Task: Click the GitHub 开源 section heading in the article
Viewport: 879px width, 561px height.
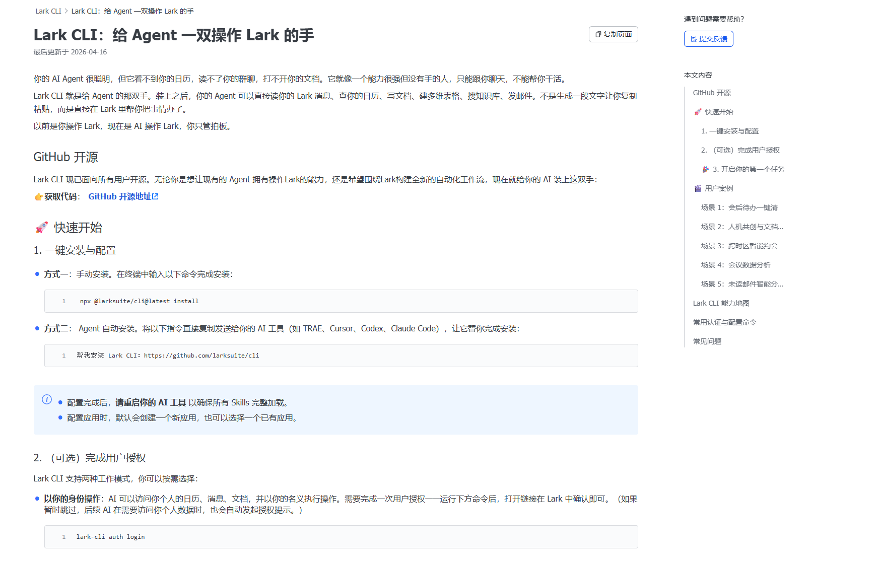Action: (65, 157)
